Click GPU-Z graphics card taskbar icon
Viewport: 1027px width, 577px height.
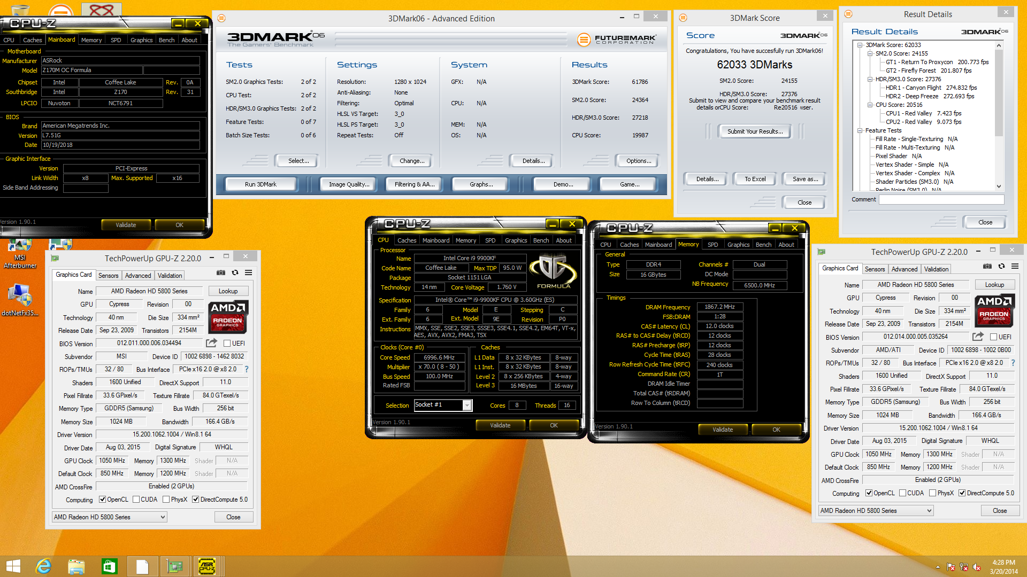click(174, 566)
